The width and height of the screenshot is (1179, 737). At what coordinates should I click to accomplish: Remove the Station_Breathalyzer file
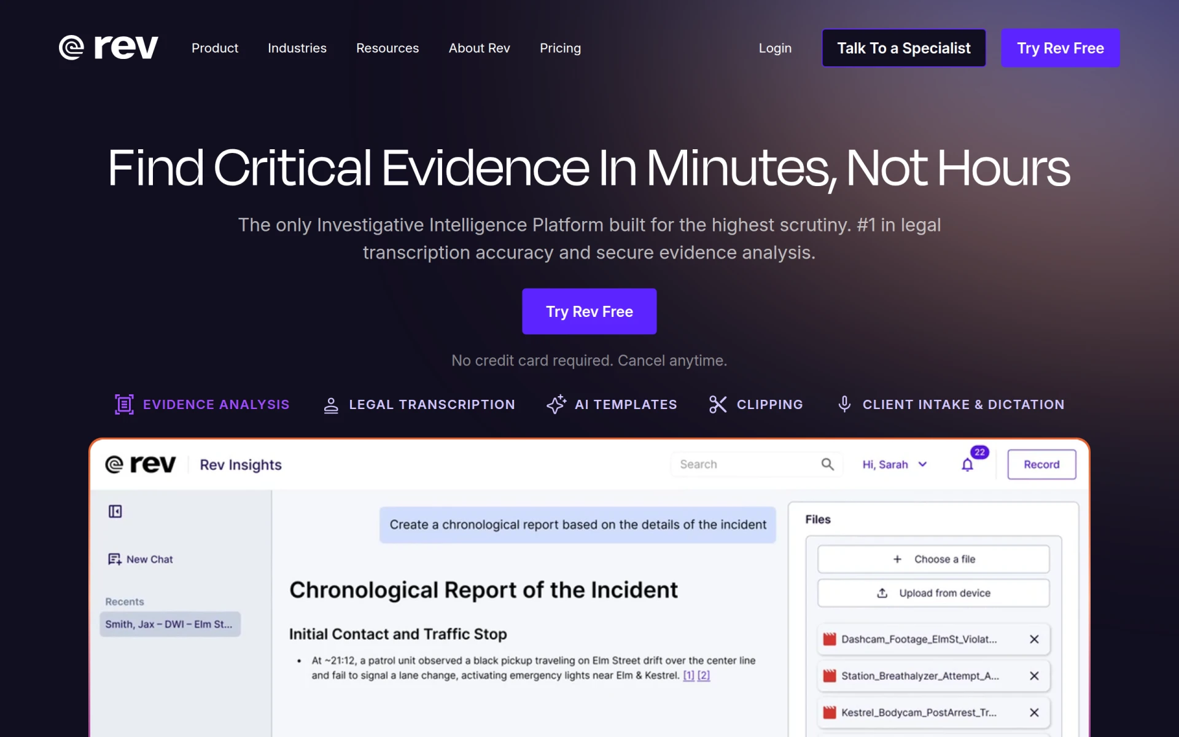click(x=1034, y=676)
